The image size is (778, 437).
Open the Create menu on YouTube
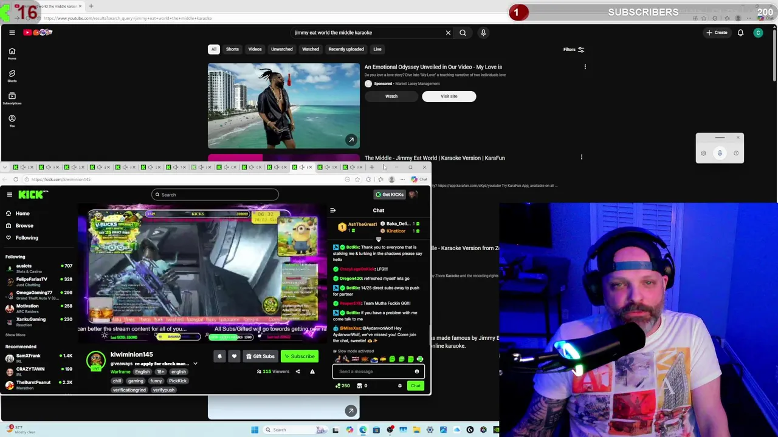(717, 33)
